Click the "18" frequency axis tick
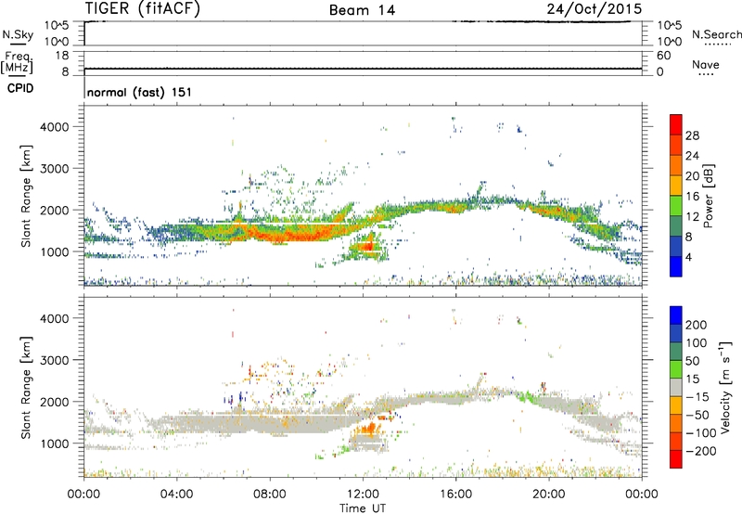This screenshot has width=742, height=514. [x=62, y=56]
